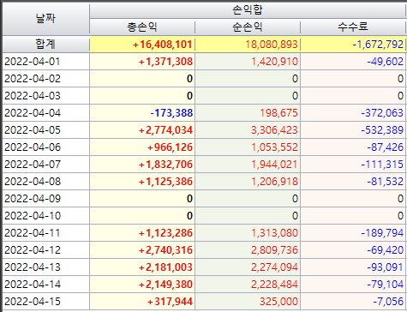This screenshot has height=312, width=407.
Task: Select the 수수료 column header
Action: 353,27
